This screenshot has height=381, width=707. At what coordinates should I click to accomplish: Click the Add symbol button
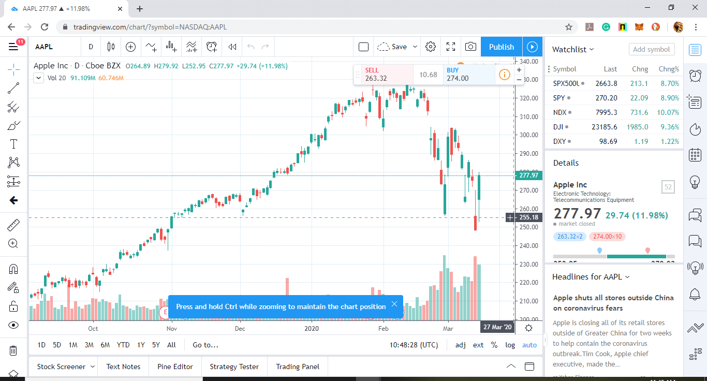point(652,49)
